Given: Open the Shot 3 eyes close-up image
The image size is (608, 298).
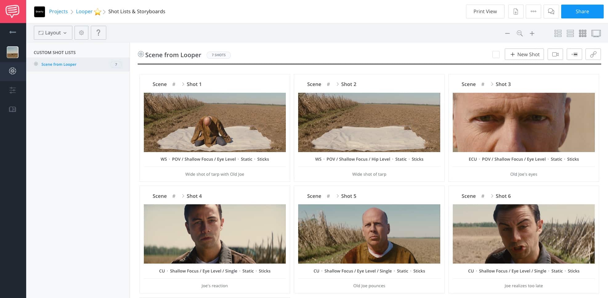Looking at the screenshot, I should pyautogui.click(x=524, y=122).
